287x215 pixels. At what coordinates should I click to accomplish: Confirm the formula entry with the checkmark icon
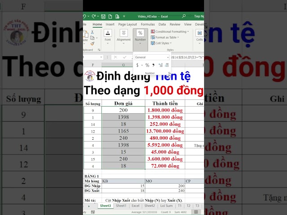point(125,57)
